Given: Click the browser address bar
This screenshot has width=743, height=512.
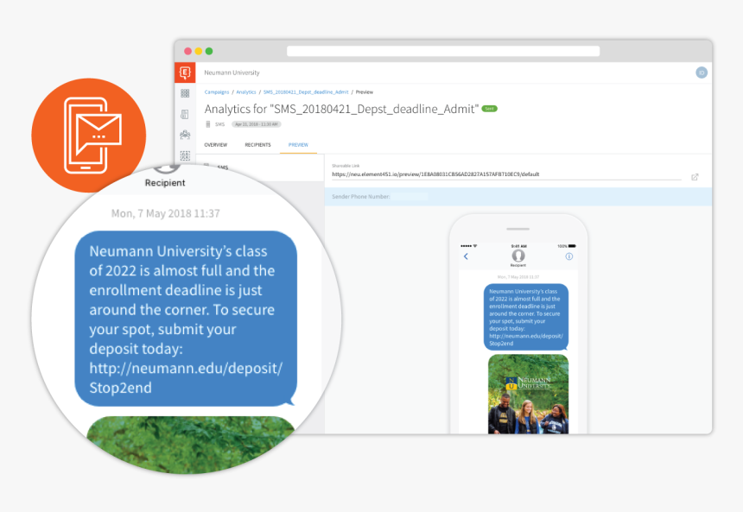Looking at the screenshot, I should [x=442, y=51].
